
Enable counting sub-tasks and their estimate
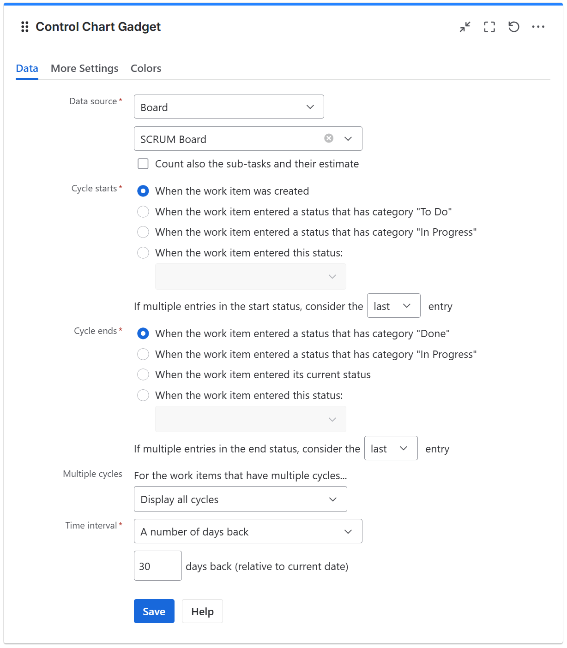(x=143, y=164)
